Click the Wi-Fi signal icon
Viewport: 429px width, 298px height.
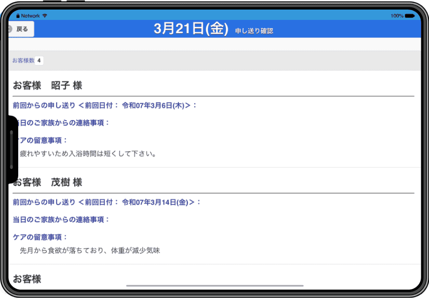45,16
